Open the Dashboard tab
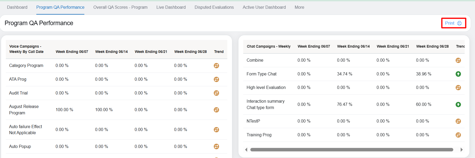 (17, 7)
